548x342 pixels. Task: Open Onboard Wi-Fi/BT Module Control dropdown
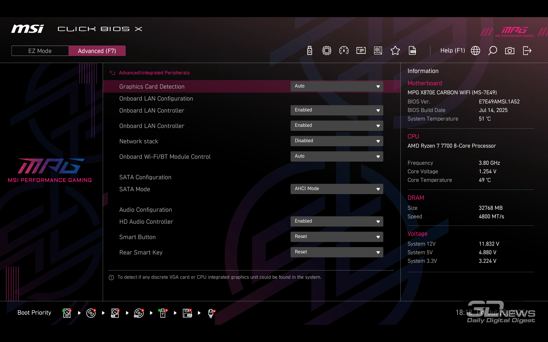coord(337,156)
